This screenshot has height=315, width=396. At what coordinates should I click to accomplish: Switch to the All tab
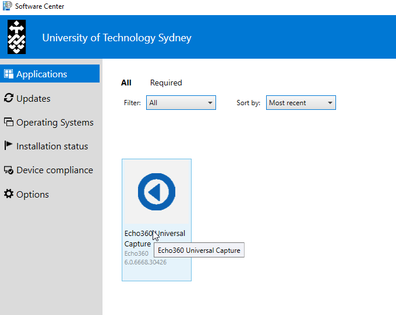(x=126, y=83)
